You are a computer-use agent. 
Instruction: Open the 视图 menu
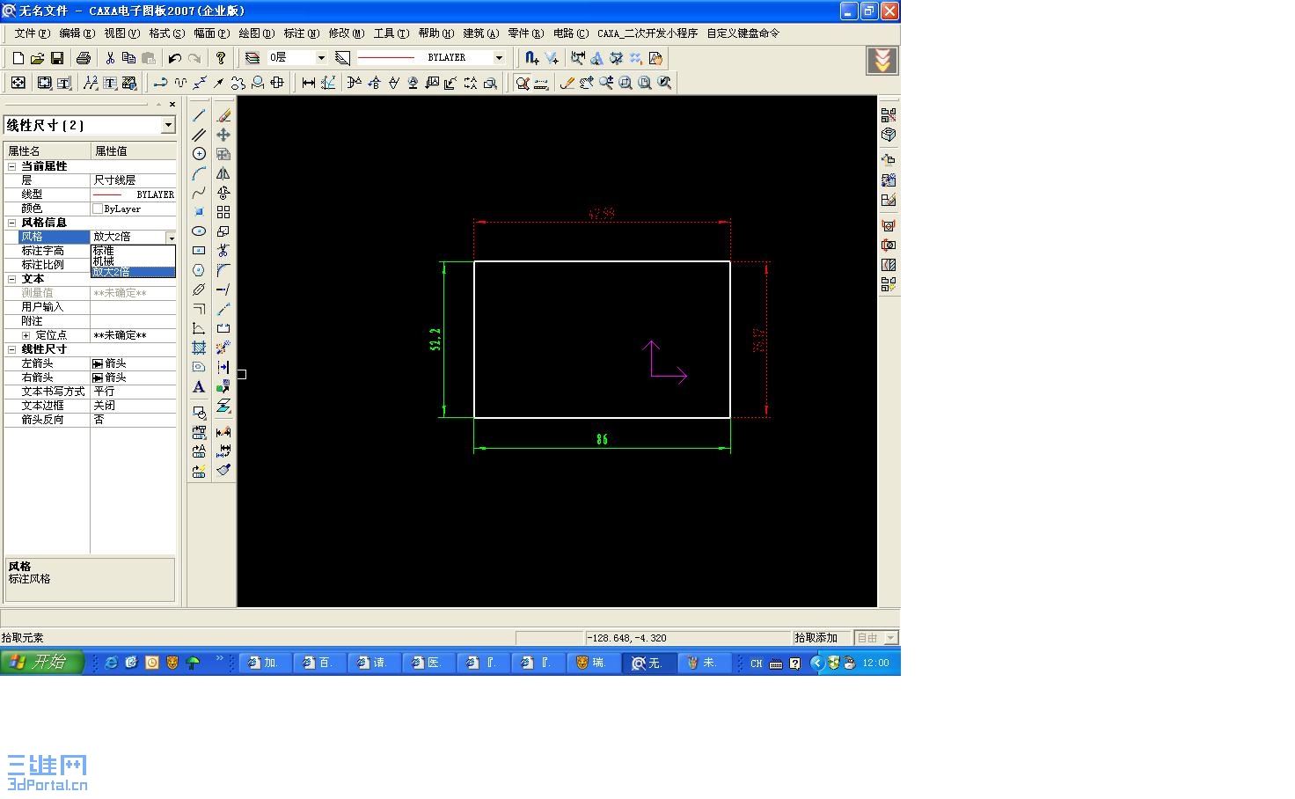click(x=121, y=33)
